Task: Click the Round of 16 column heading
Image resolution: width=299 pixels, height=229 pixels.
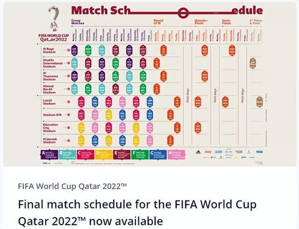Action: click(x=158, y=22)
